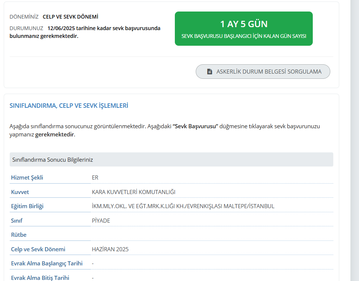Viewport: 359px width, 281px height.
Task: Click the Askerlik Durum Belgesi Sorgulama button
Action: [x=263, y=72]
